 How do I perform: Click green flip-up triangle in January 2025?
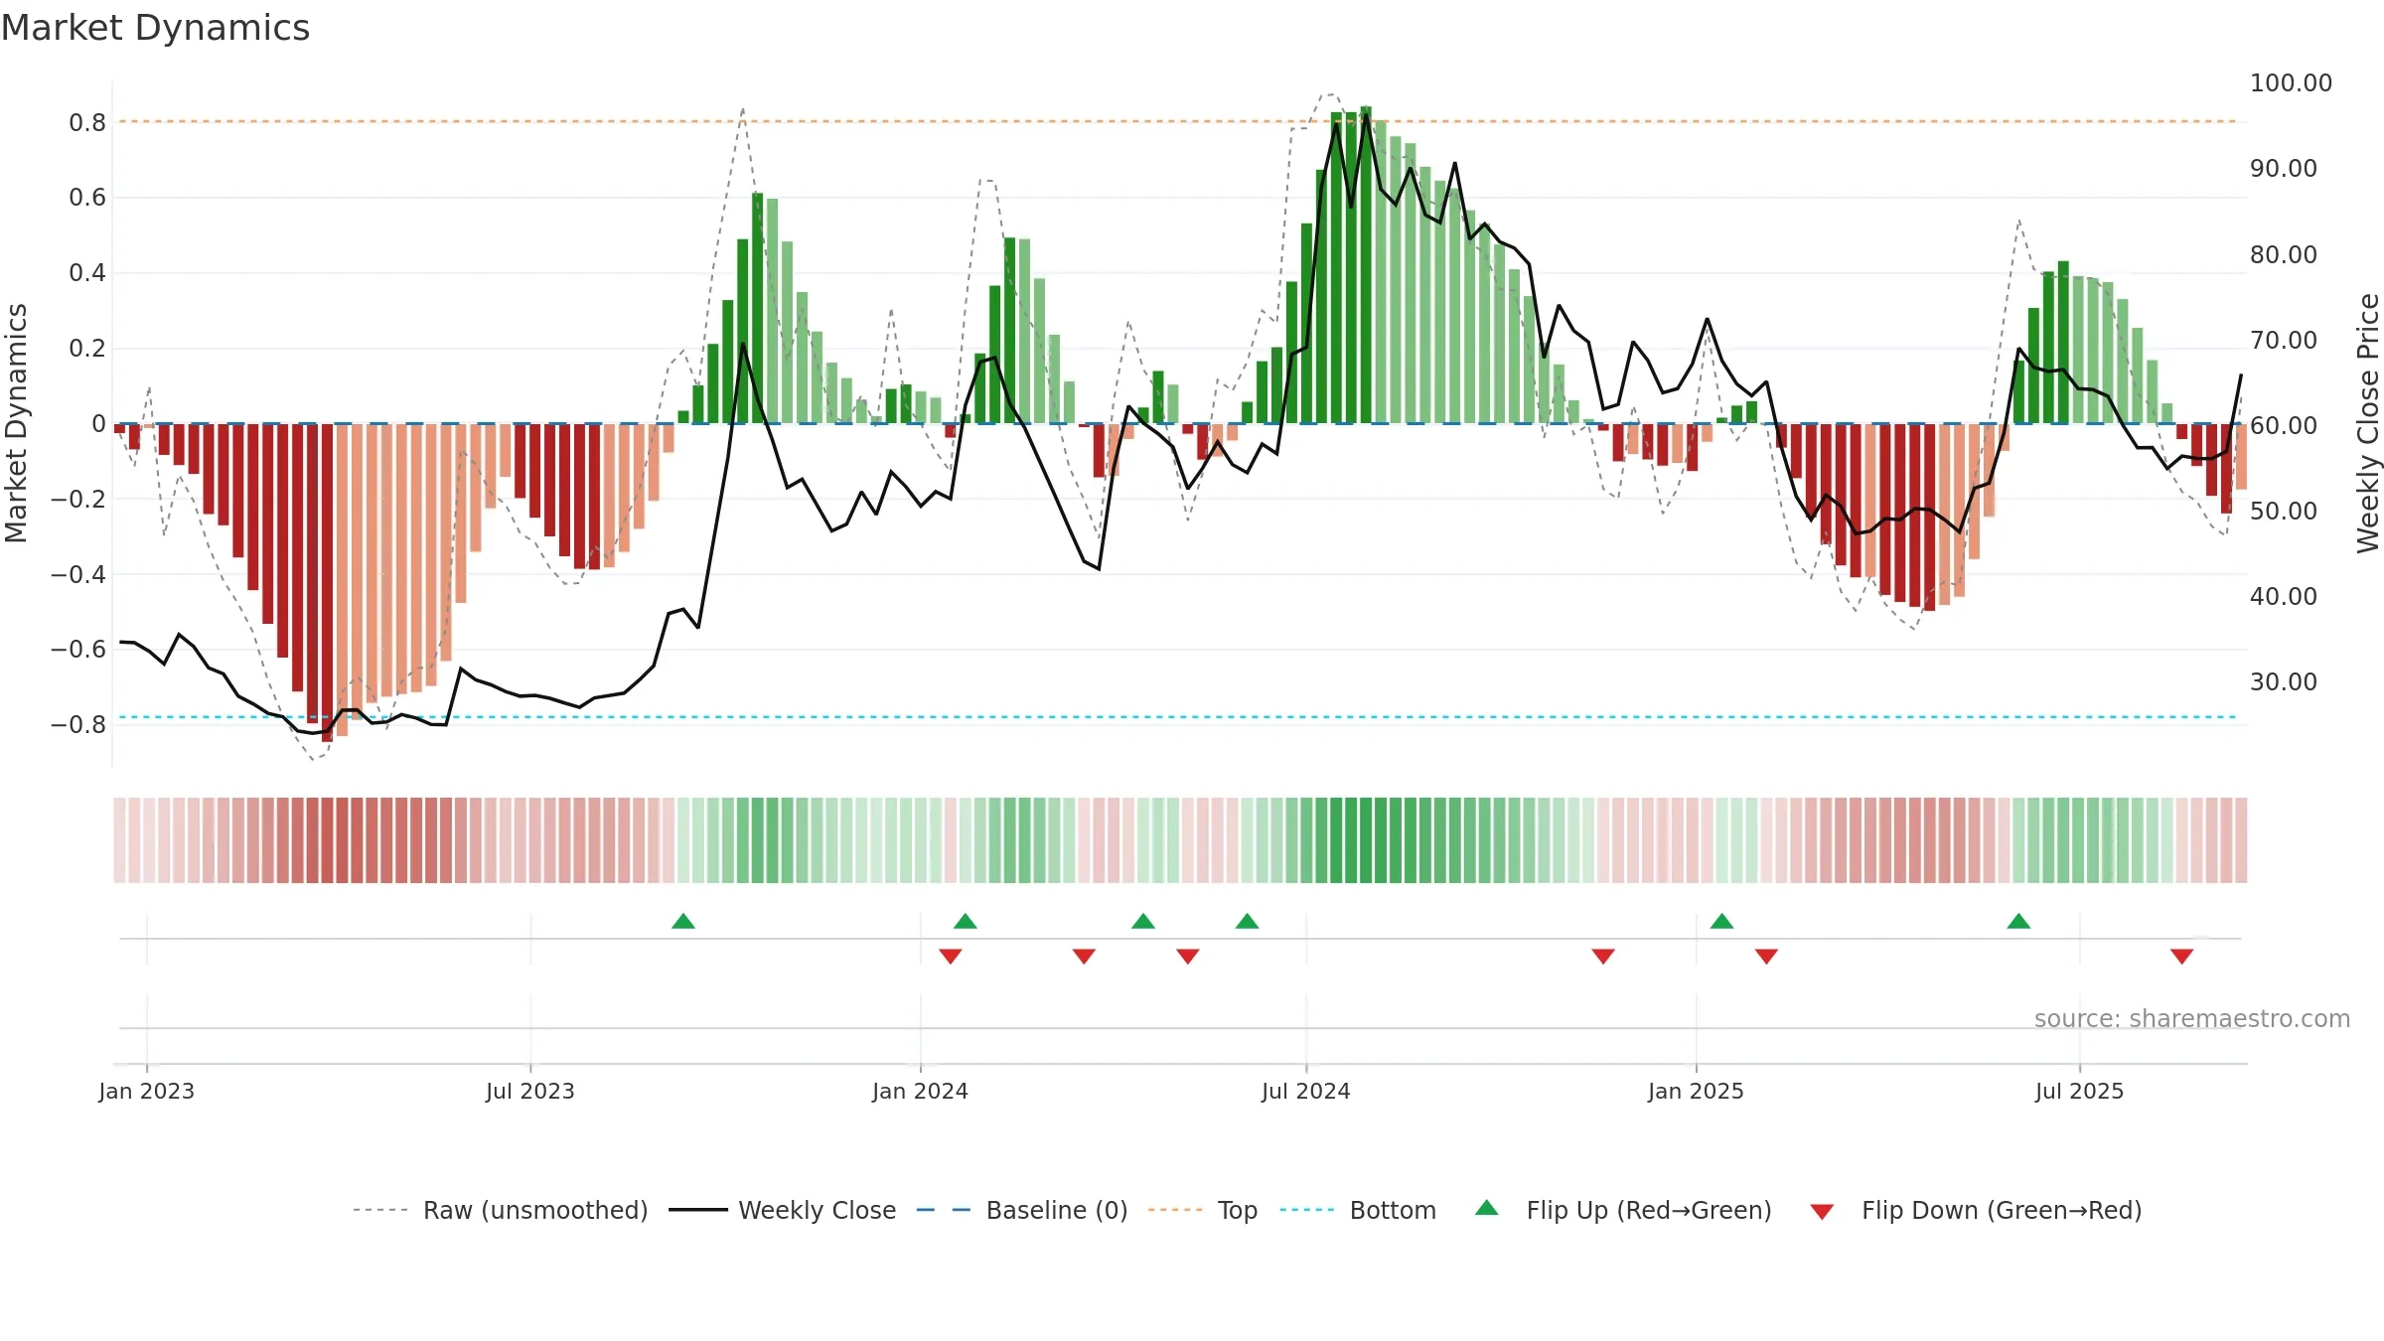(x=1722, y=922)
